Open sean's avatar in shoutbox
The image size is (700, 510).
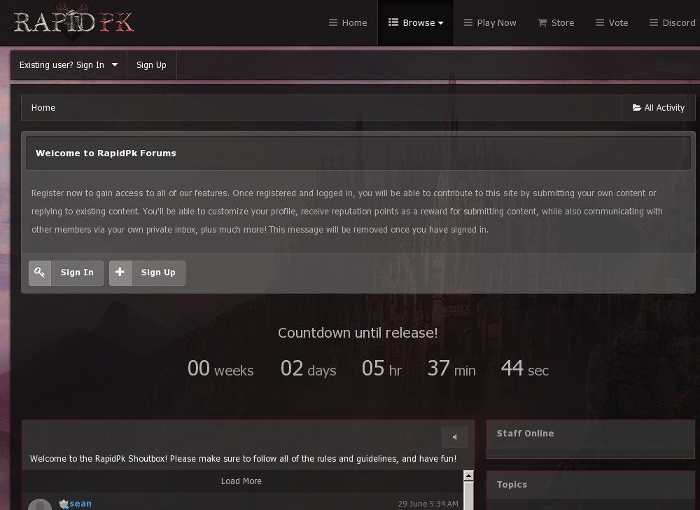click(x=40, y=505)
